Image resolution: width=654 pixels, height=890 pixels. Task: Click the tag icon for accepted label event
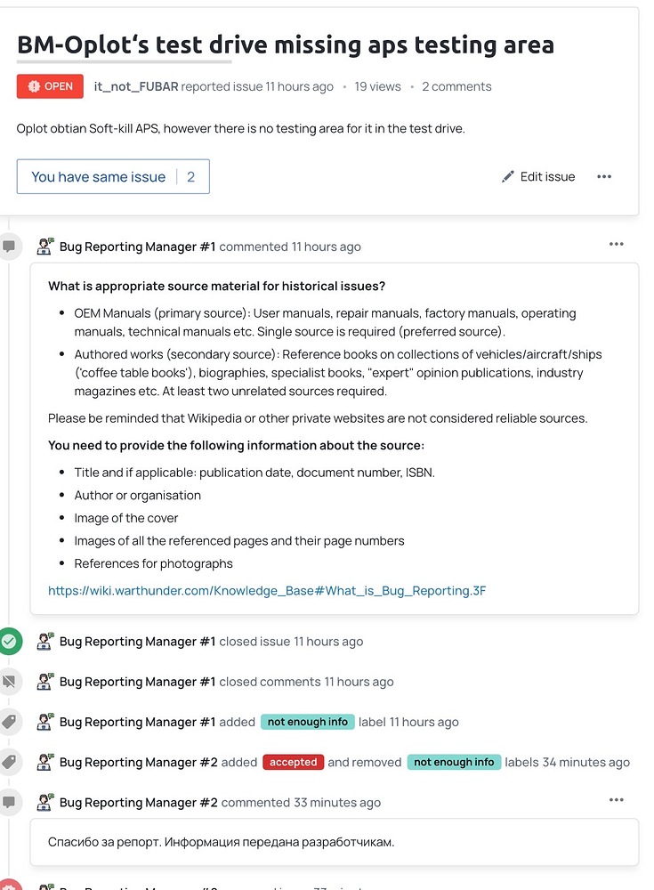pos(10,762)
